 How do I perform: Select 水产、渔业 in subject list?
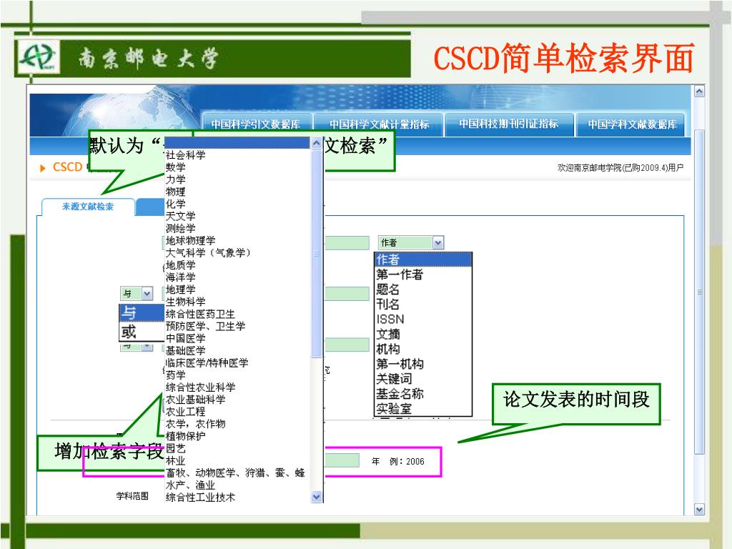tap(237, 485)
